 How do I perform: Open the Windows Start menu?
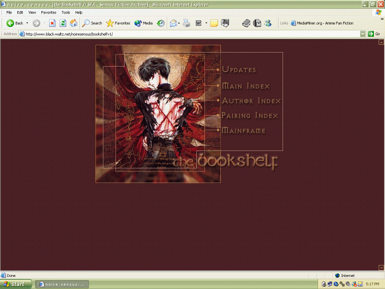click(x=16, y=284)
